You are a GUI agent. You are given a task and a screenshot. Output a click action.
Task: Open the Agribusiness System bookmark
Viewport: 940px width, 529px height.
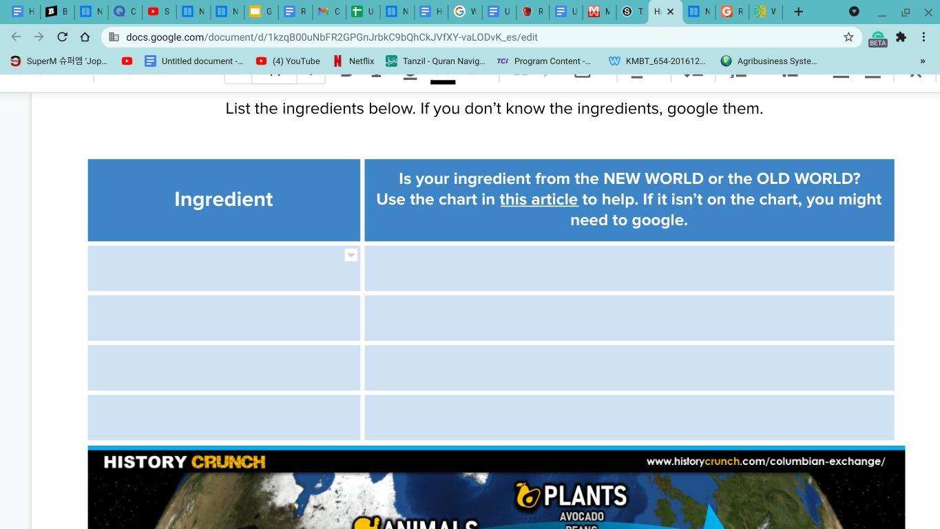(769, 61)
